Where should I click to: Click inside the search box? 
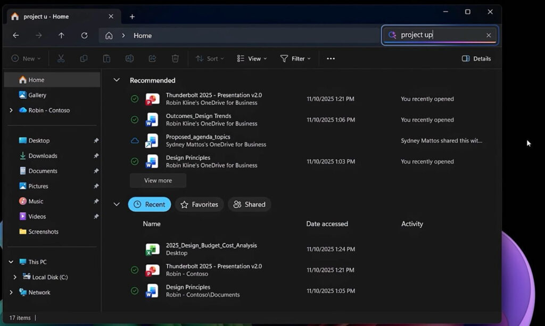point(436,35)
